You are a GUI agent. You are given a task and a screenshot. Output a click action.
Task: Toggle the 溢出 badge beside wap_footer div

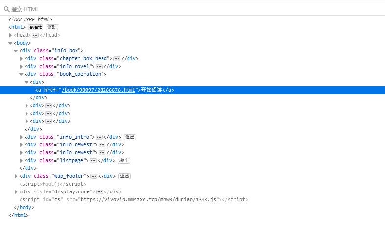point(125,176)
